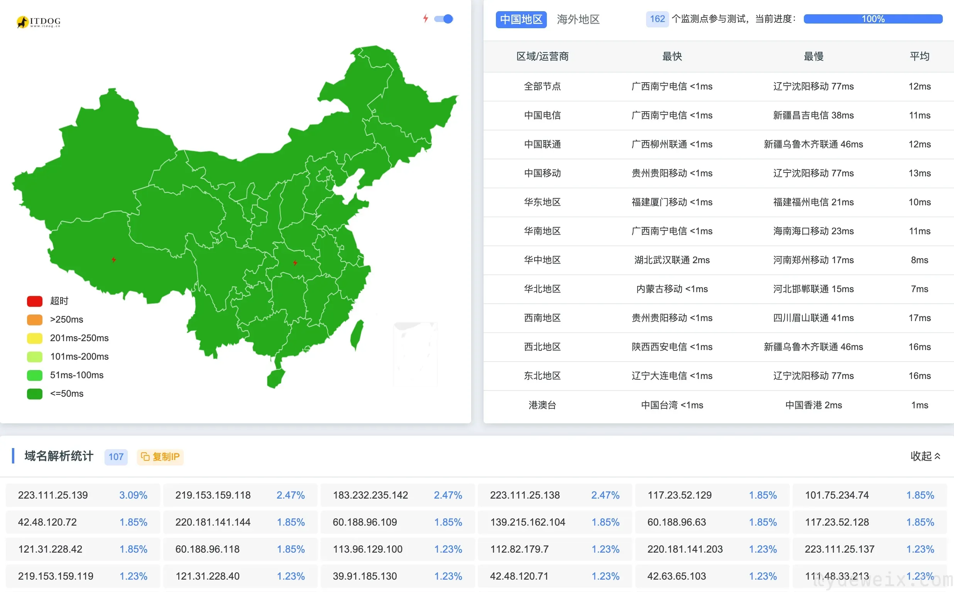Click the lightning marker on the Tibet region
The height and width of the screenshot is (592, 954).
[114, 259]
